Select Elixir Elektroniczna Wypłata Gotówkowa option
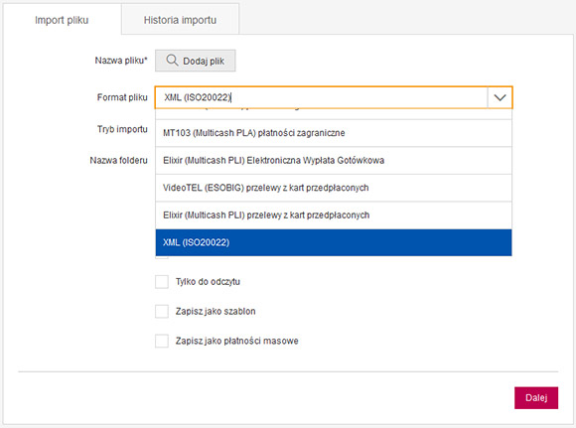 334,161
